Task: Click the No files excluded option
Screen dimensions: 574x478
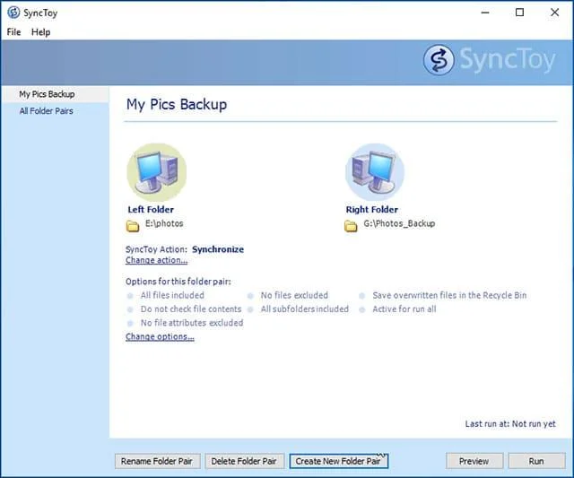Action: pos(294,295)
